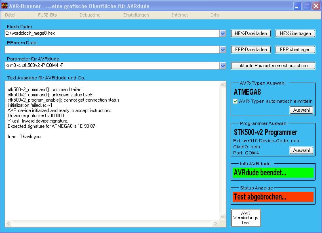The height and width of the screenshot is (233, 322).
Task: Open the Einstellungen menu
Action: (136, 15)
